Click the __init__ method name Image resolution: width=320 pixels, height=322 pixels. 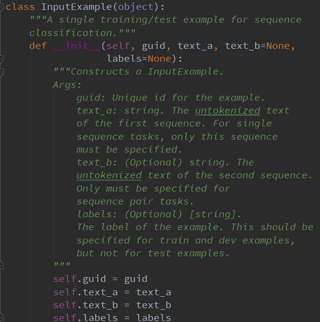coord(77,46)
